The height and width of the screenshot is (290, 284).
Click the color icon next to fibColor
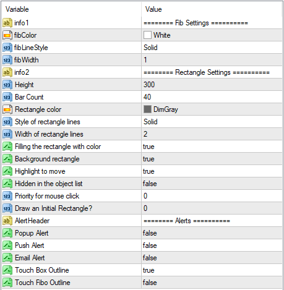7,35
